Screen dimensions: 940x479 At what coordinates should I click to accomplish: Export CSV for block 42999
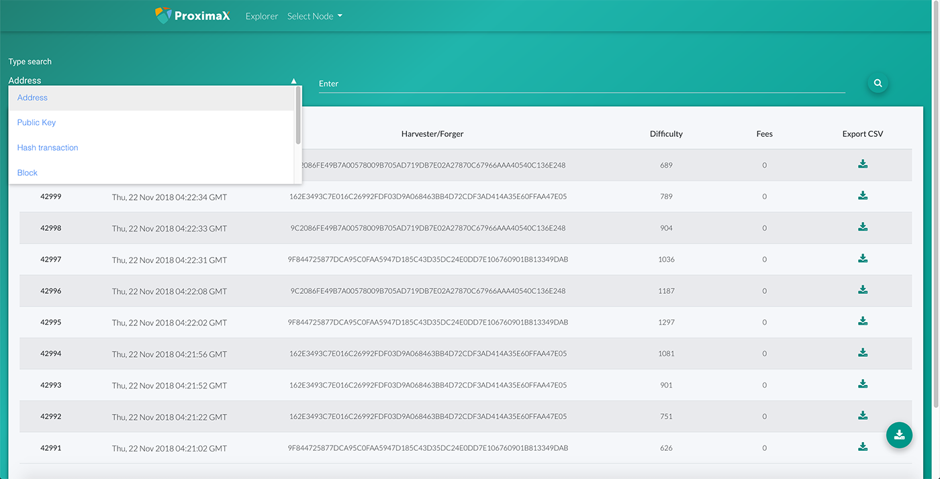[863, 196]
